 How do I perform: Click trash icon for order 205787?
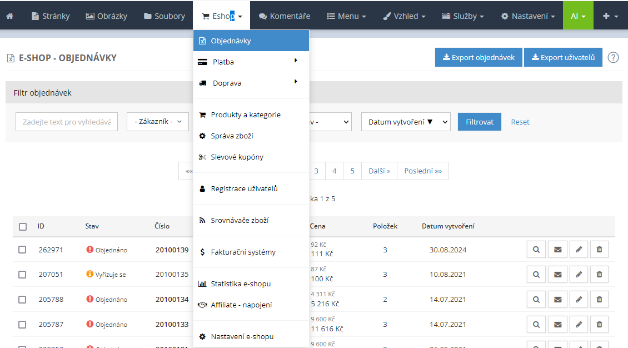[599, 325]
